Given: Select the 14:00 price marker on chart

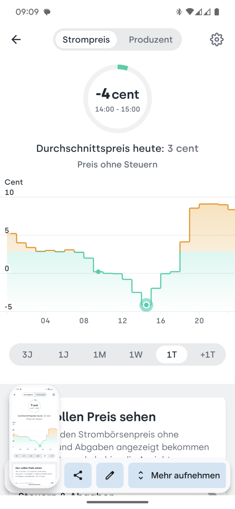Looking at the screenshot, I should pyautogui.click(x=146, y=305).
